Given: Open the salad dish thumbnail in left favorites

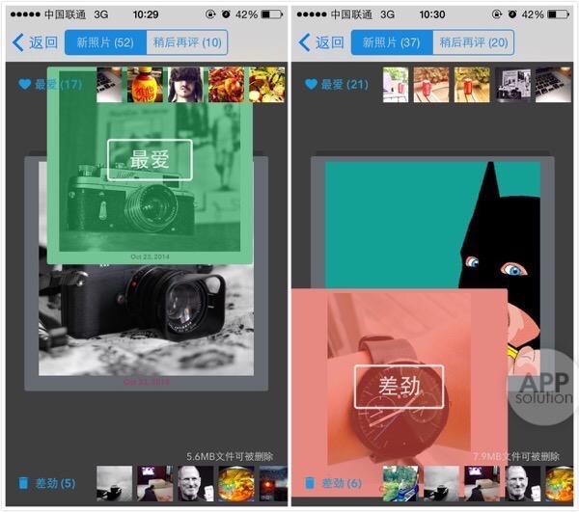Looking at the screenshot, I should pyautogui.click(x=267, y=85).
